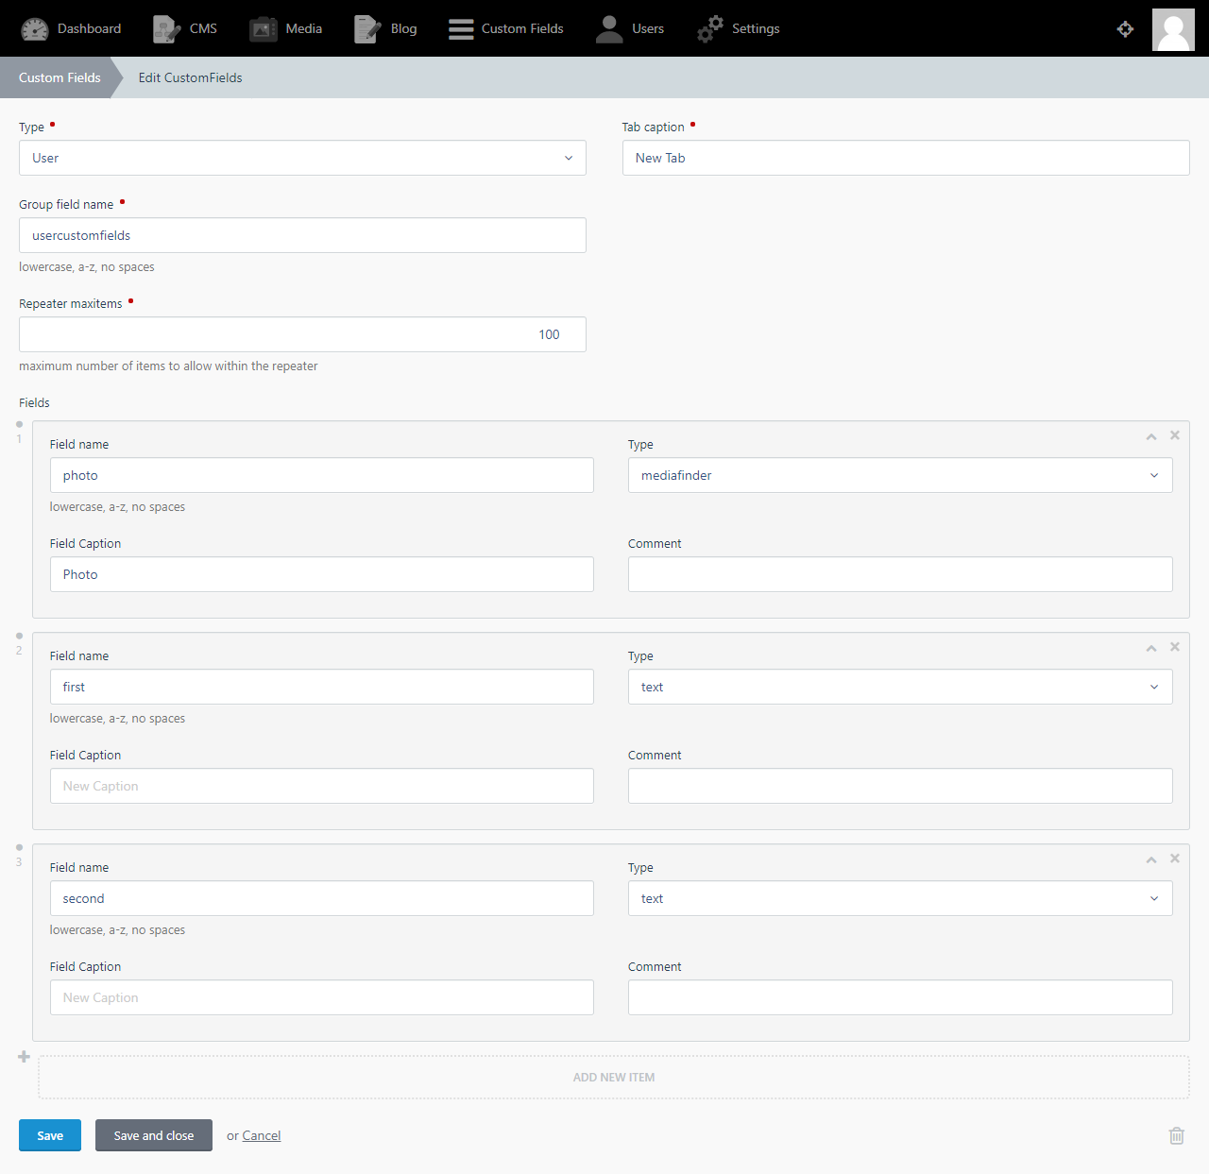This screenshot has height=1174, width=1209.
Task: Grab the drag handle of item 1
Action: (19, 424)
